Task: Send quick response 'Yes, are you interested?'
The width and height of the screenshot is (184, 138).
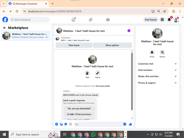Action: click(79, 109)
